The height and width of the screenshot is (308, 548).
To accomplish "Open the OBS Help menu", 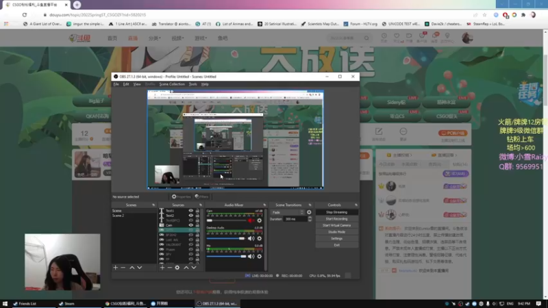I will [205, 84].
